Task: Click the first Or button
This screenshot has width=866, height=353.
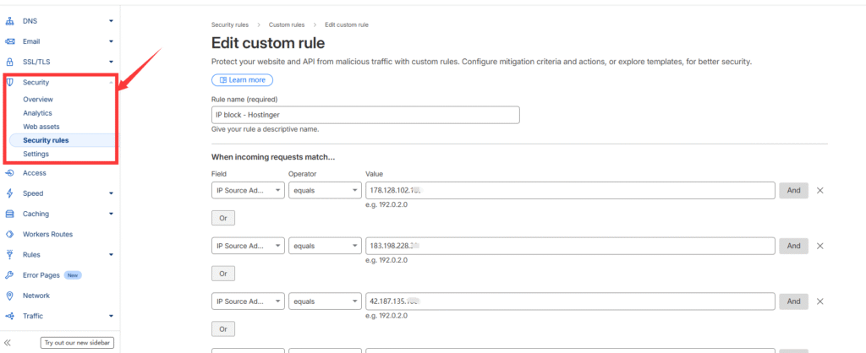Action: [x=222, y=219]
